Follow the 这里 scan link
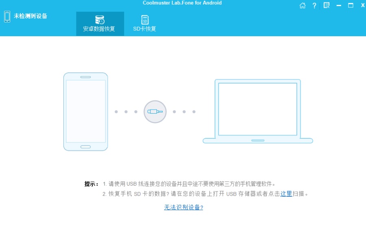The image size is (366, 246). 286,194
